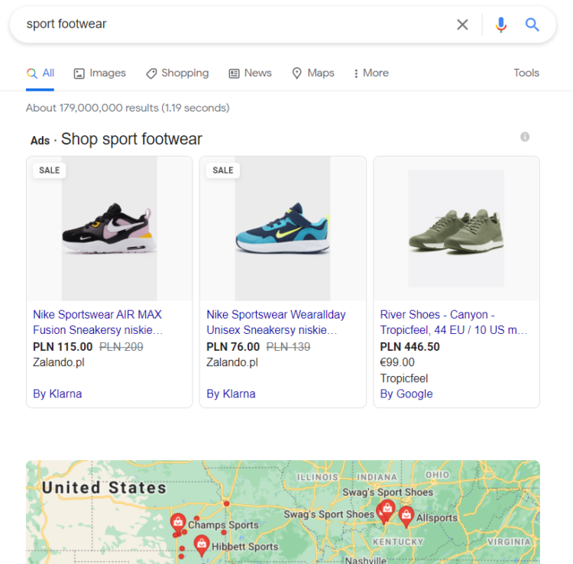Clear the search box text
Image resolution: width=573 pixels, height=564 pixels.
(462, 24)
